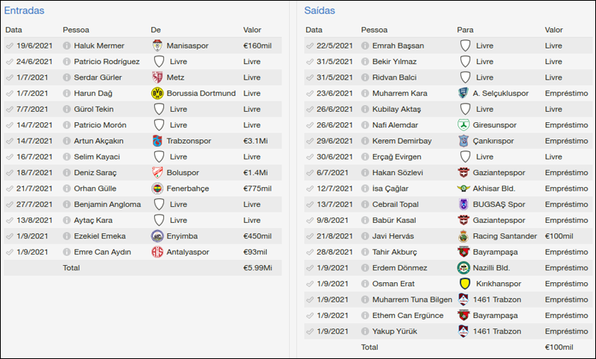Open the Saídas section heading
The width and height of the screenshot is (596, 359).
(320, 11)
